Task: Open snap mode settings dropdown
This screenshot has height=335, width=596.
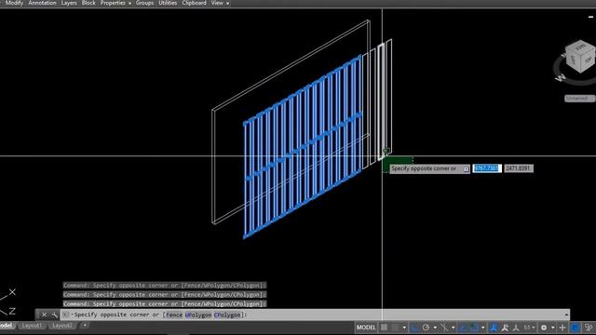Action: click(404, 328)
